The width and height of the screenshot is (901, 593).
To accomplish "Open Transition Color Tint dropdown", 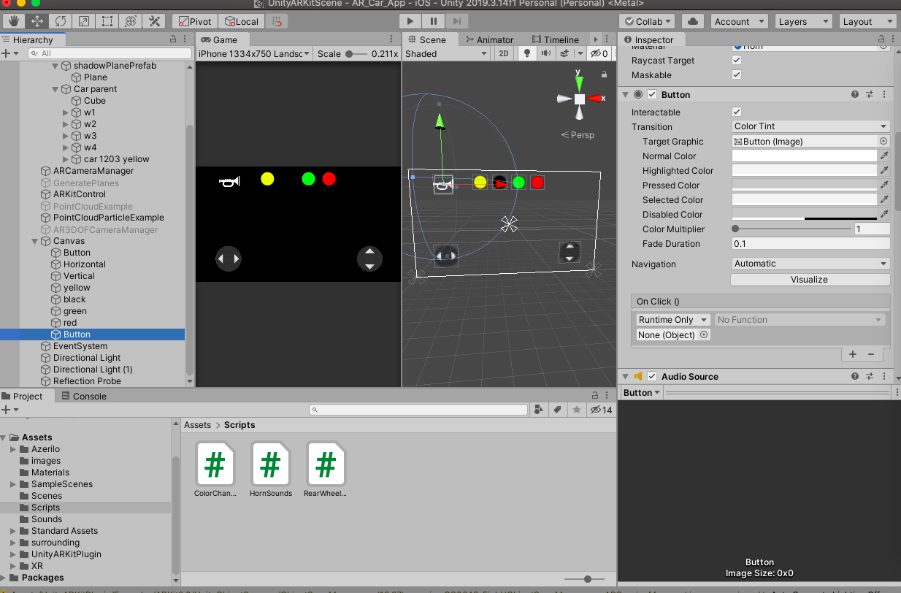I will click(x=810, y=126).
